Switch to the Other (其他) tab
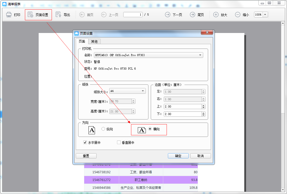 pos(94,42)
